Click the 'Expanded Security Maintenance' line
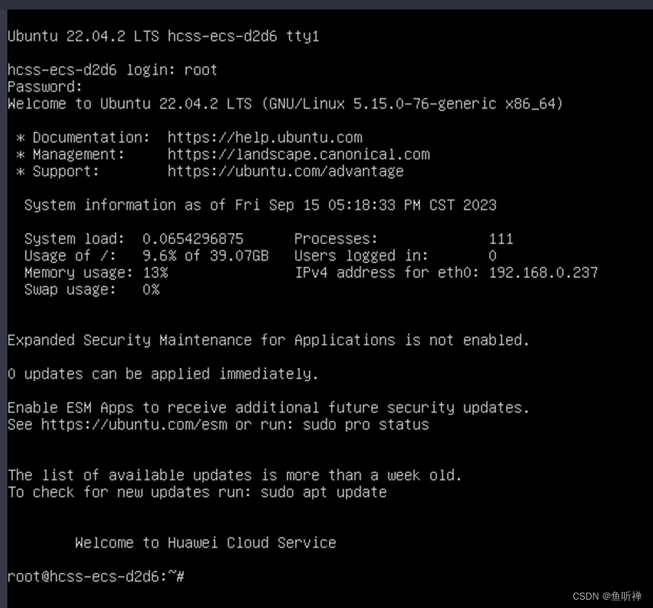 pos(269,340)
